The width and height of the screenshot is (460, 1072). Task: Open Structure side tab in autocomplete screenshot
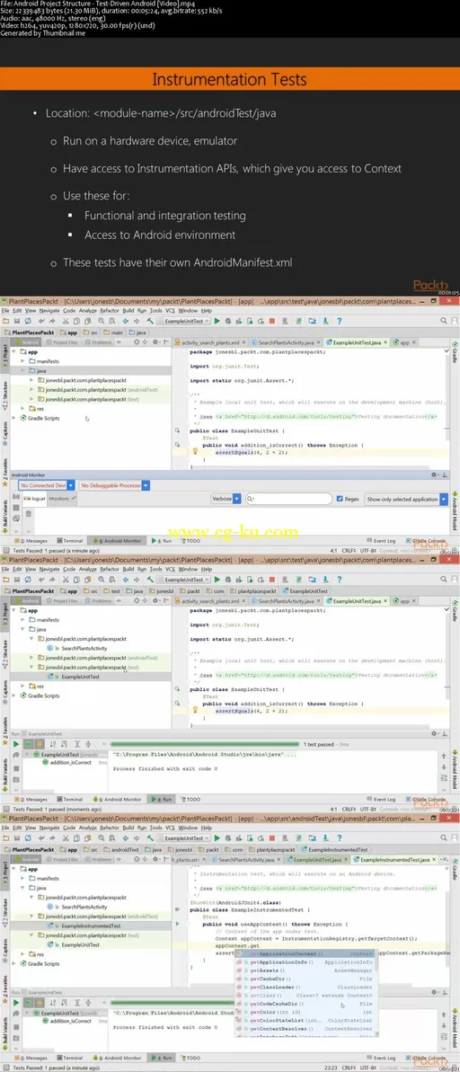pyautogui.click(x=5, y=915)
